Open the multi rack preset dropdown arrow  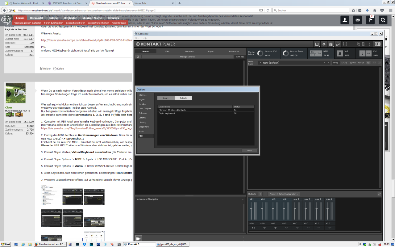tap(260, 63)
